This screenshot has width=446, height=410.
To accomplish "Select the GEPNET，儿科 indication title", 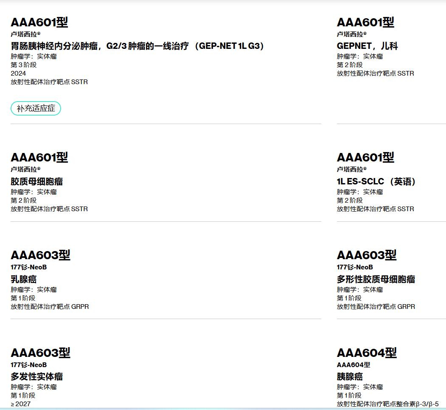I will 367,46.
